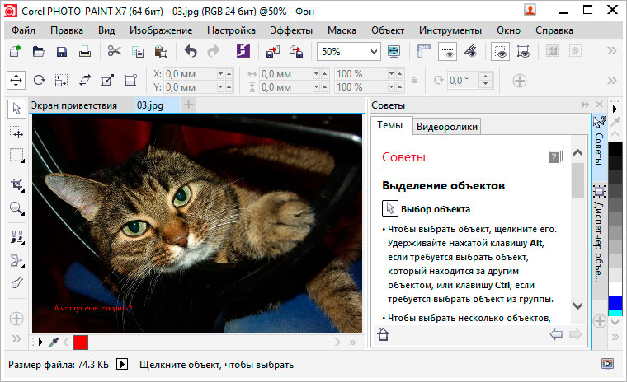Select the Zoom magnifier tool
This screenshot has height=382, width=627.
tap(16, 209)
